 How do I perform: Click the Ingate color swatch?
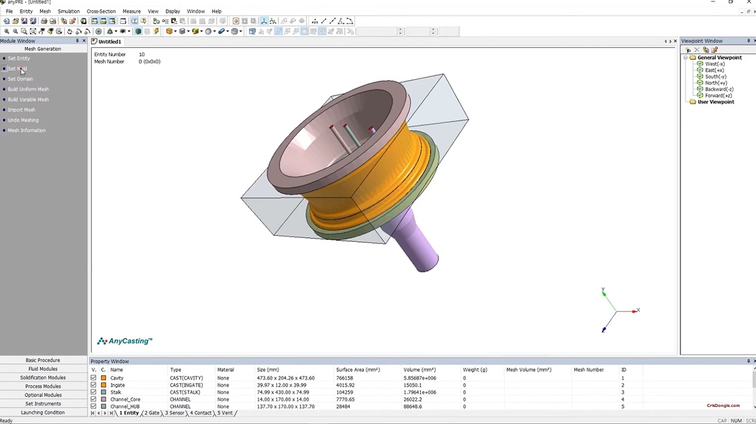tap(102, 385)
